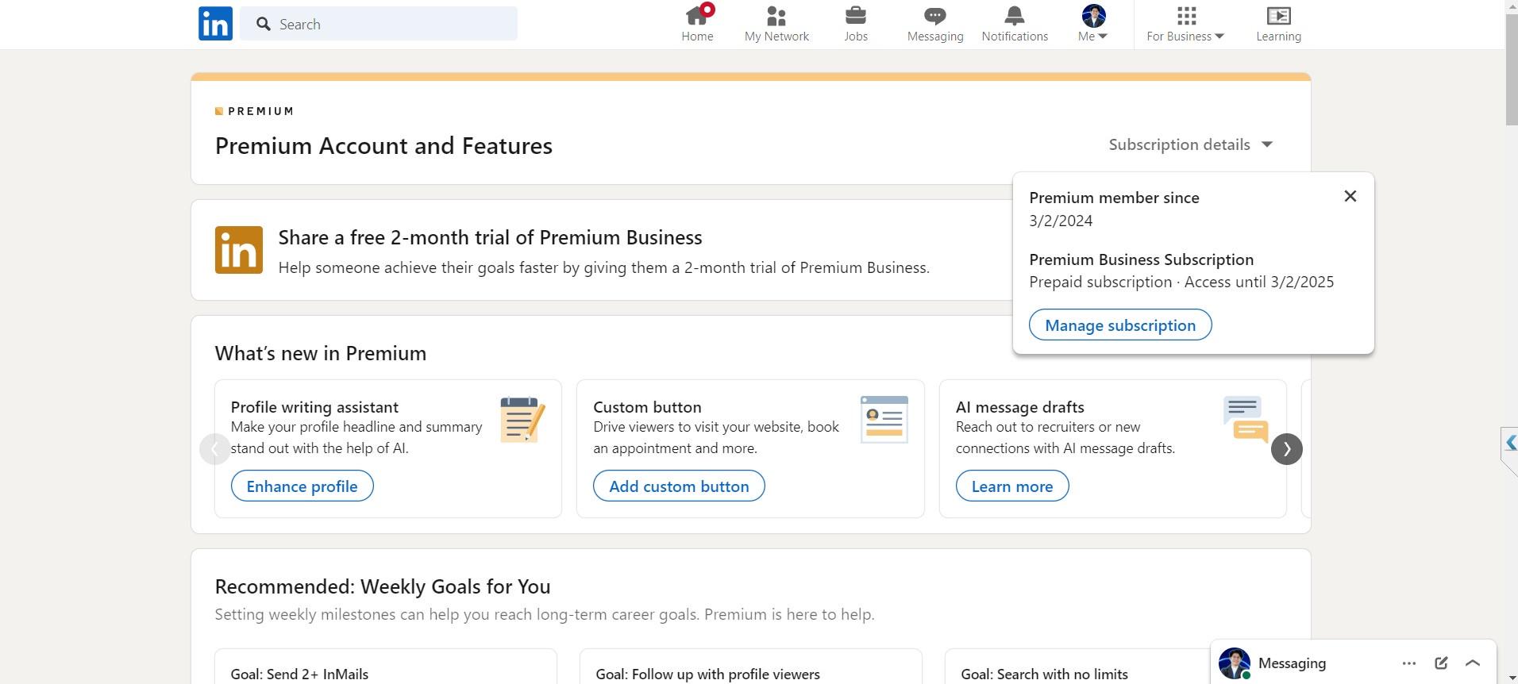
Task: View the Notifications bell icon
Action: point(1015,16)
